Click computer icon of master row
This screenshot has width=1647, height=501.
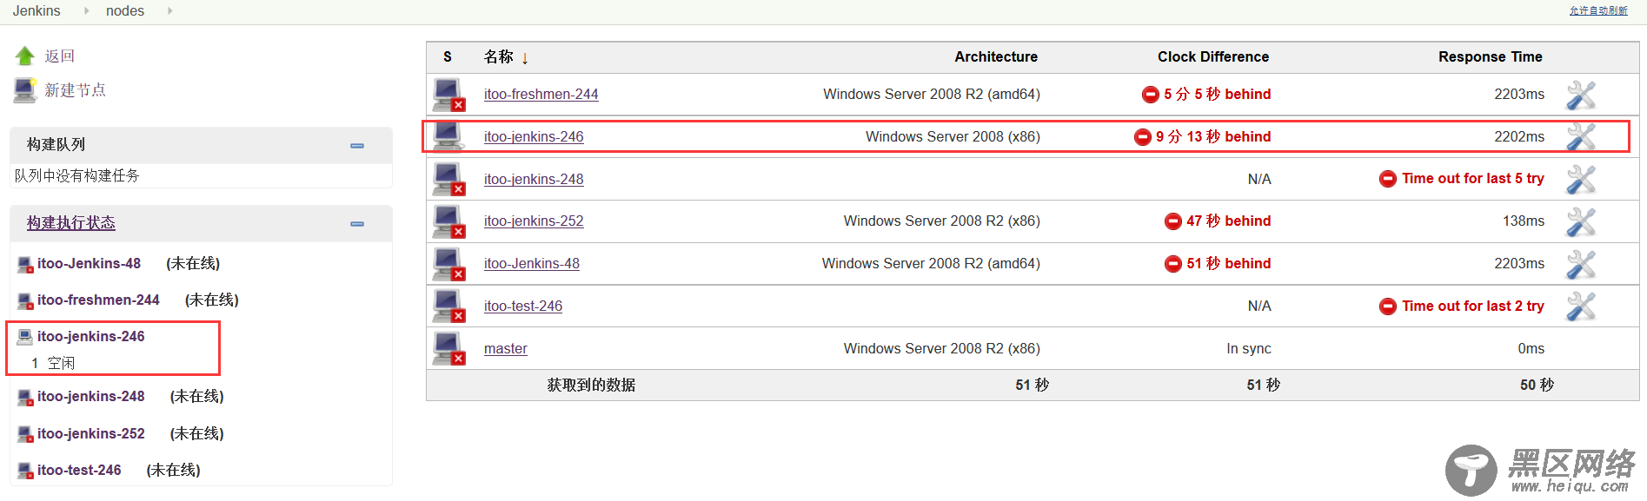[449, 349]
